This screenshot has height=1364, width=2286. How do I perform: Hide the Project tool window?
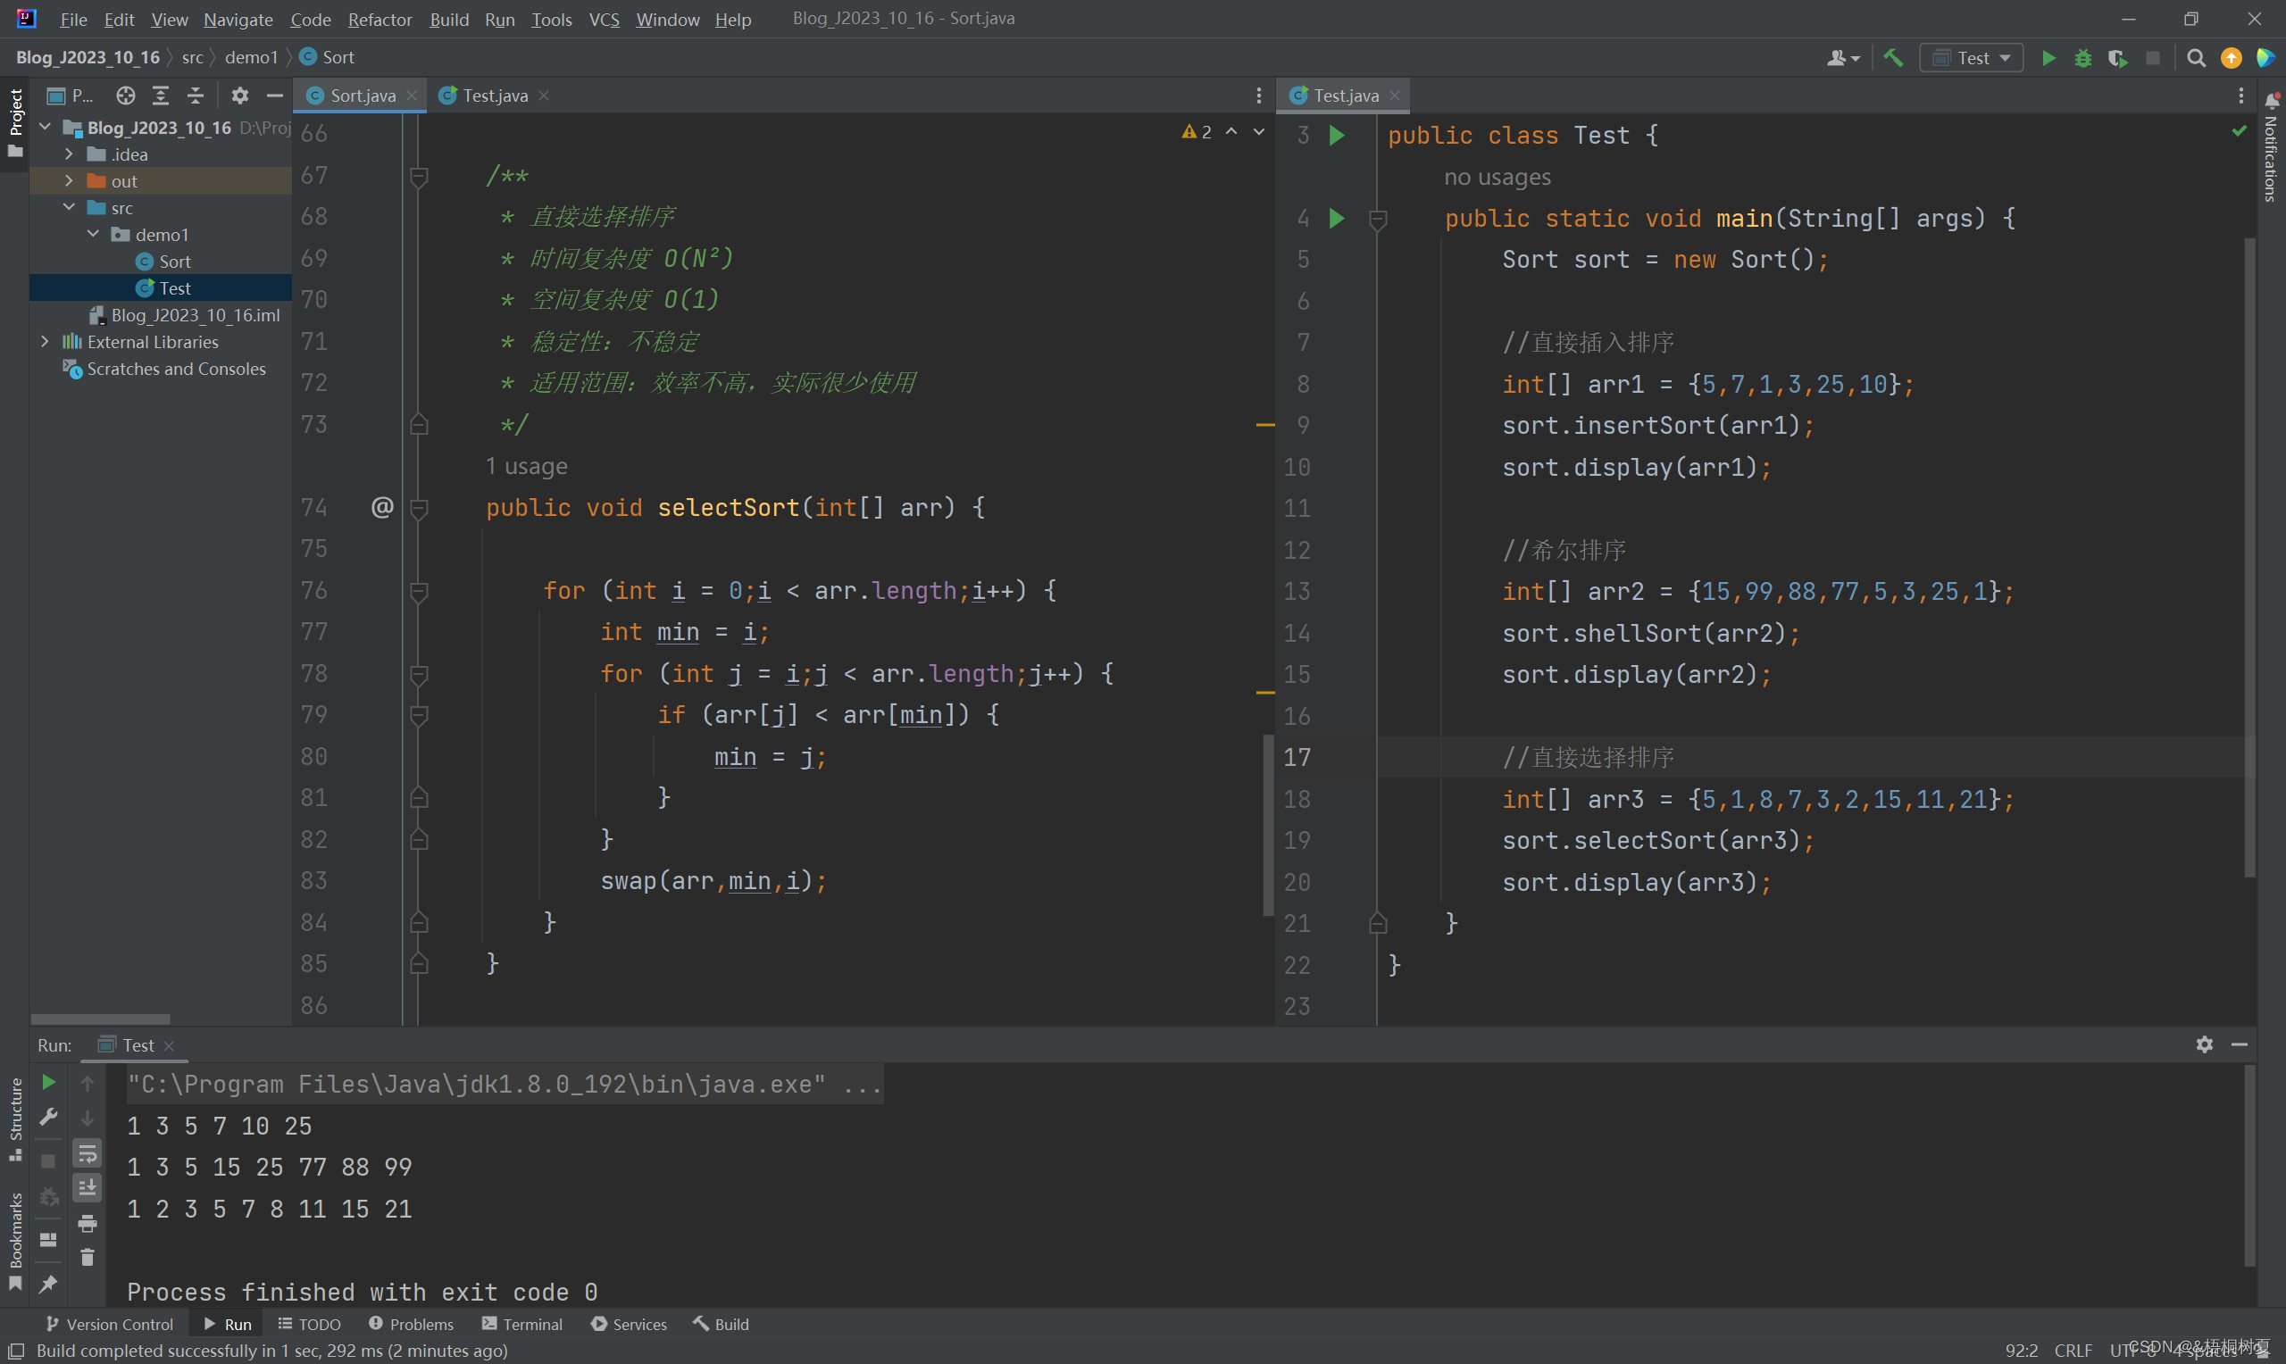pos(274,96)
